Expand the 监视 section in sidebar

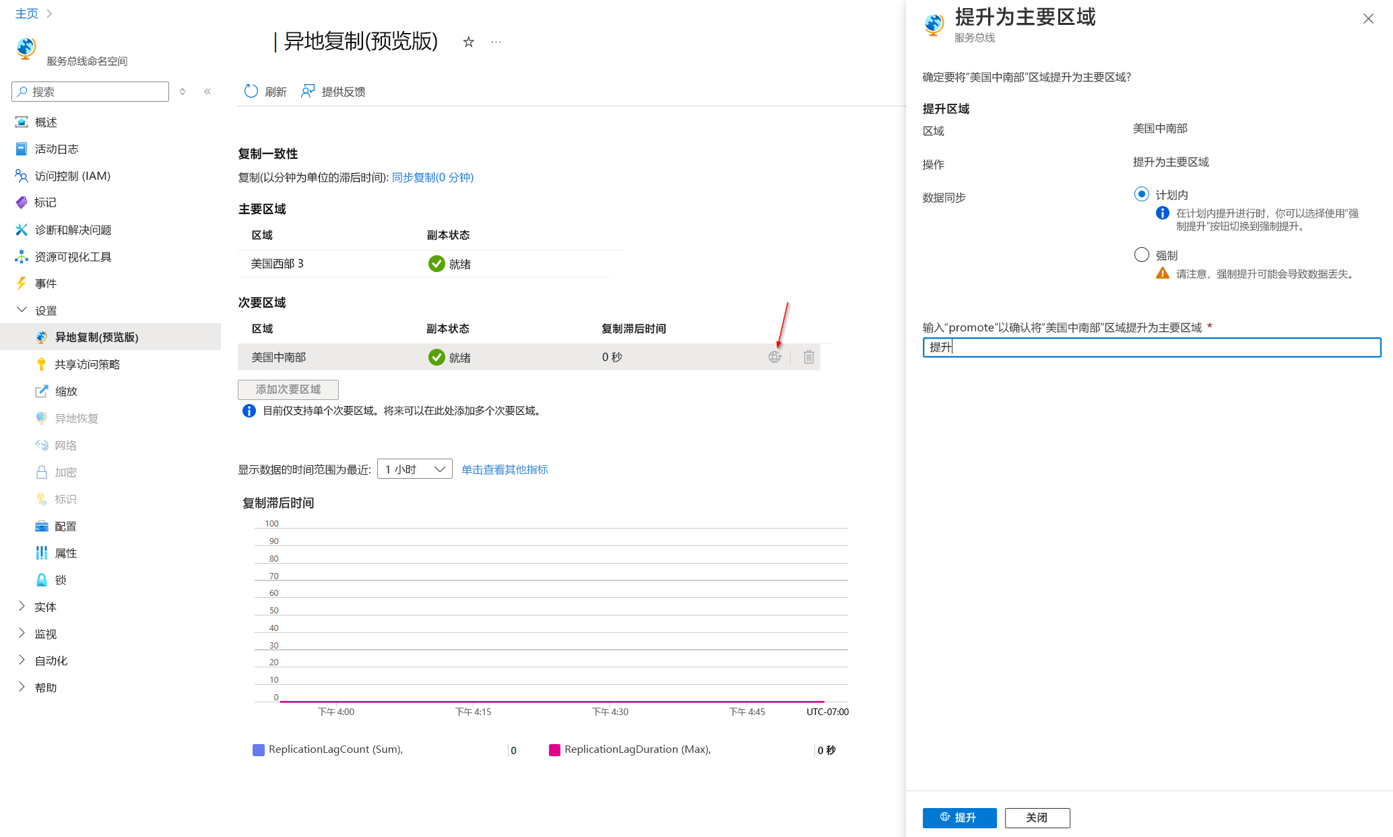(22, 633)
